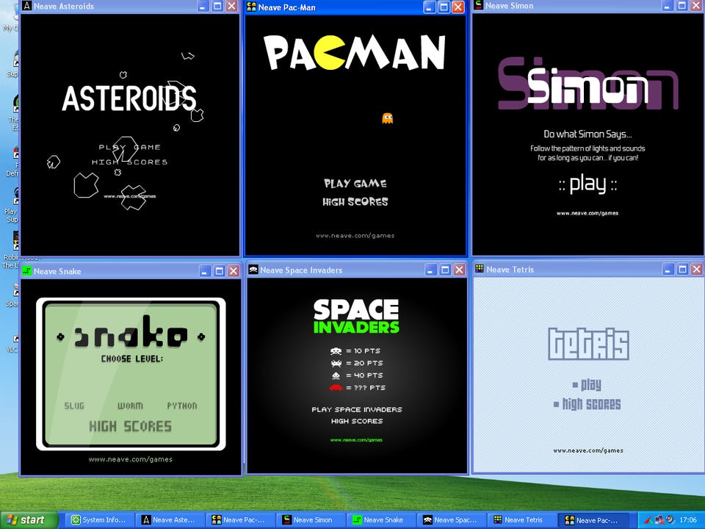
Task: Click the Neave Asteroids title bar icon
Action: 27,6
